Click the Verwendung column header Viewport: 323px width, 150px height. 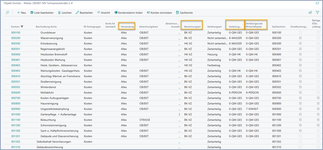(127, 27)
